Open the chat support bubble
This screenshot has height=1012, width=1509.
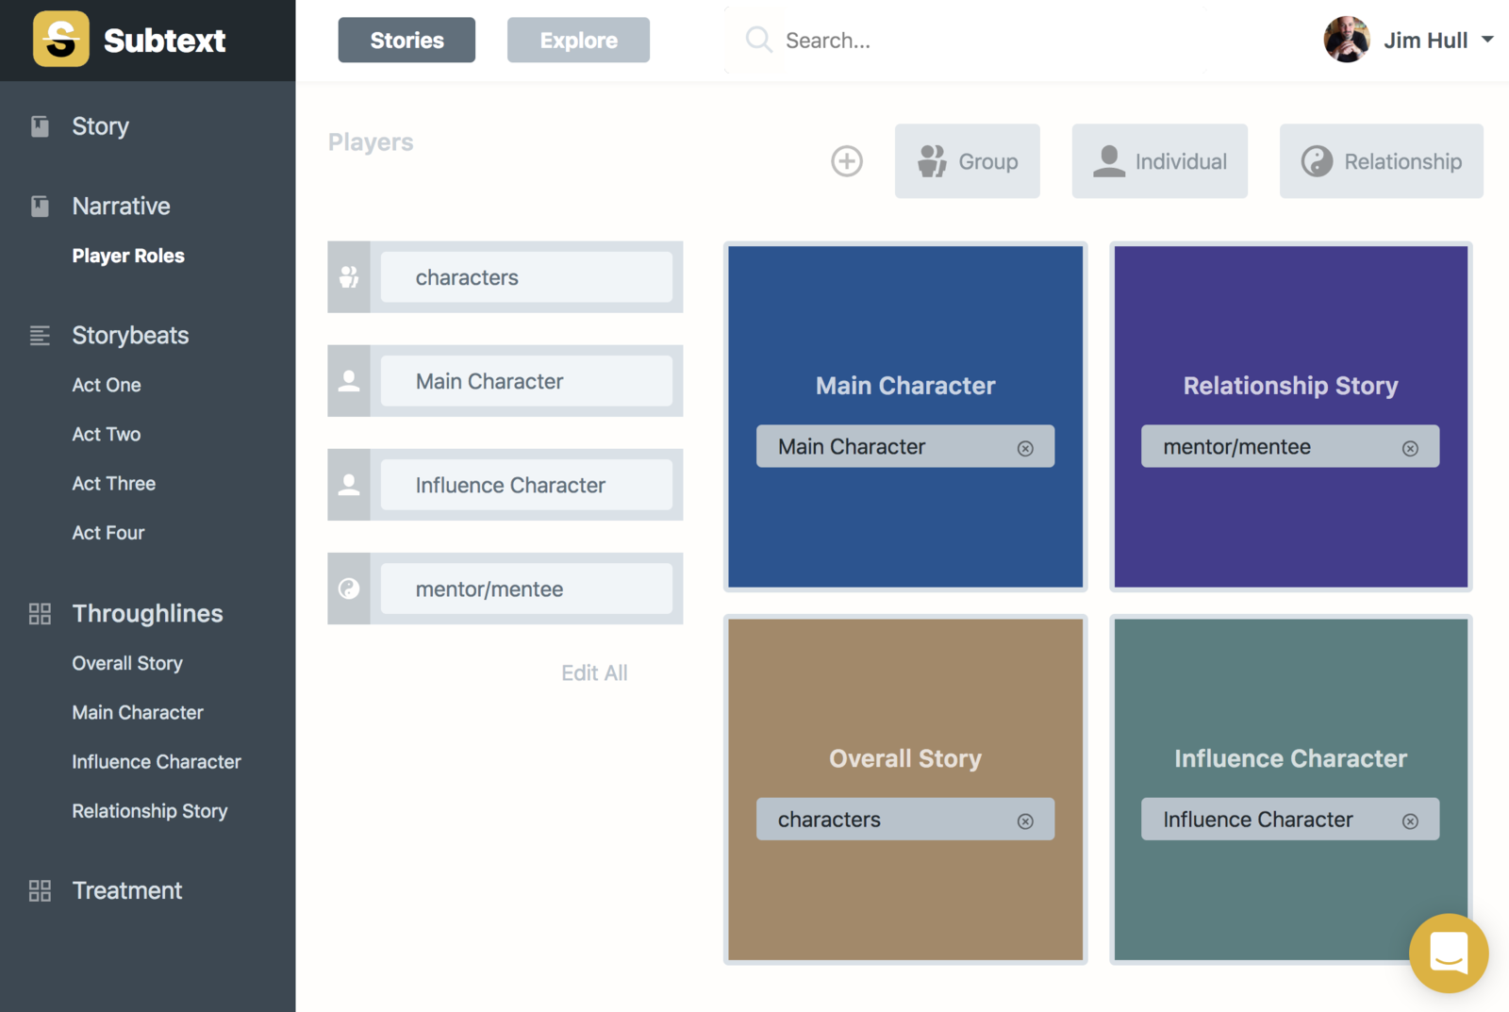(x=1449, y=953)
